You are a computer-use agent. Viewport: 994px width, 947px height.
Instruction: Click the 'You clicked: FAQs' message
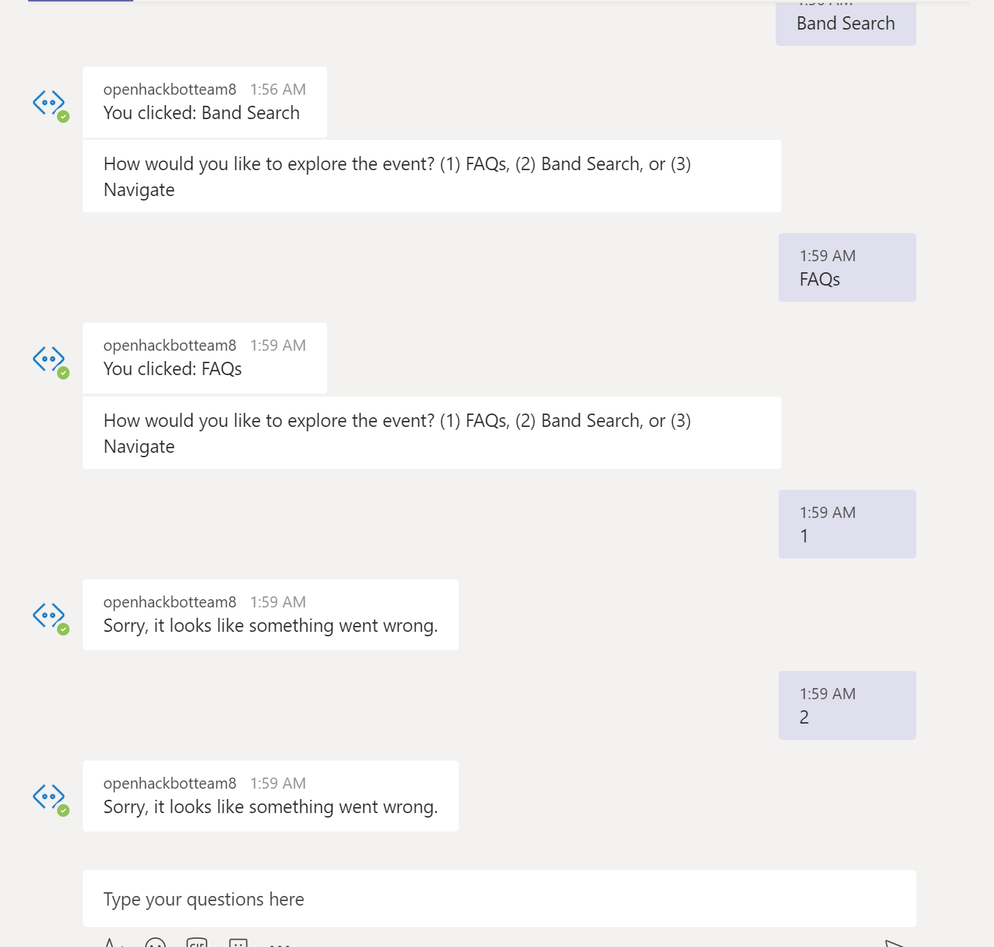pos(172,368)
